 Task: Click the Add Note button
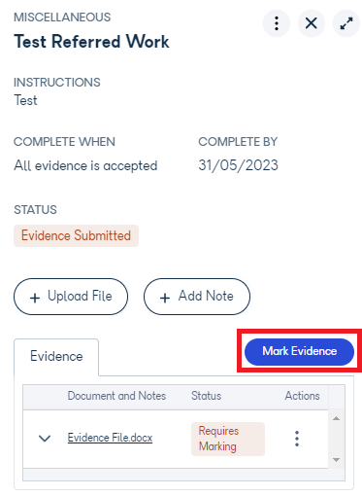click(x=197, y=297)
